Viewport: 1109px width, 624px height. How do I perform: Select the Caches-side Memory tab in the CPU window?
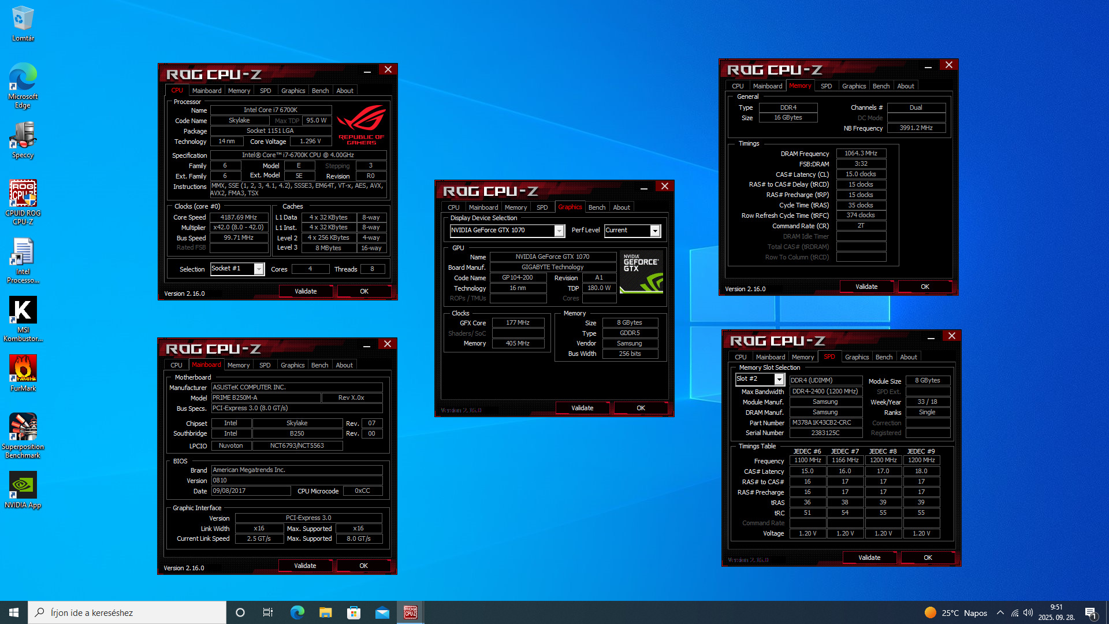[239, 91]
